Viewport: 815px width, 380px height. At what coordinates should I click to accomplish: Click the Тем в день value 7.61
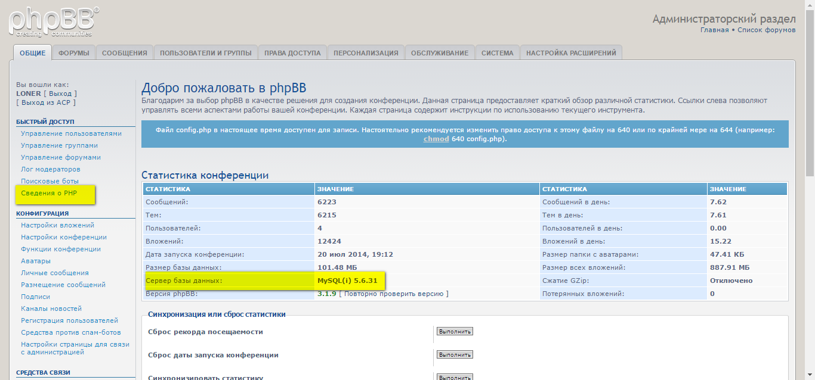(x=718, y=215)
